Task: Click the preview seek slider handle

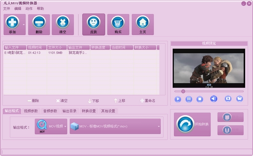Action: (x=183, y=91)
